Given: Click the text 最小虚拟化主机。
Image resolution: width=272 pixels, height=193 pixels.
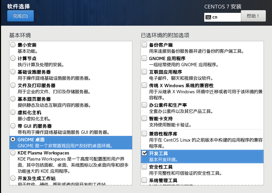Looking at the screenshot, I should point(34,119).
